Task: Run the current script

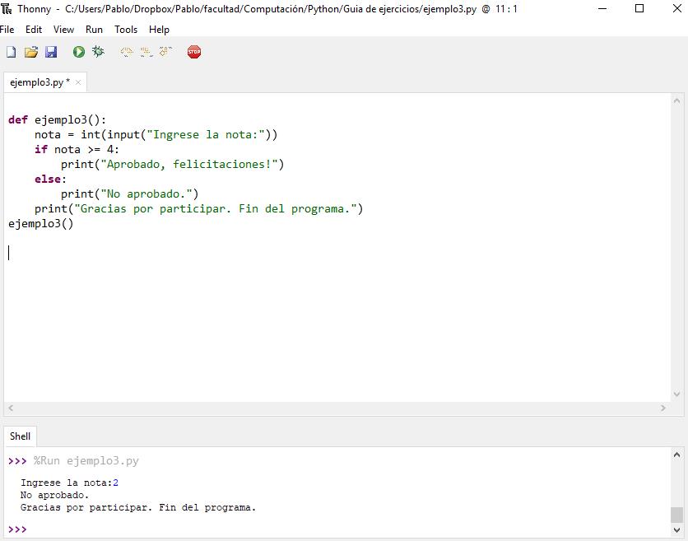Action: click(77, 51)
